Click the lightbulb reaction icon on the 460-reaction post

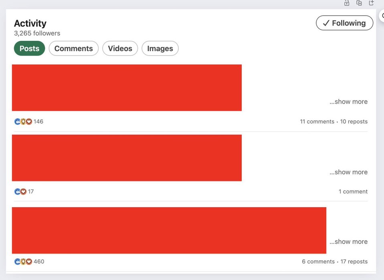click(x=23, y=262)
